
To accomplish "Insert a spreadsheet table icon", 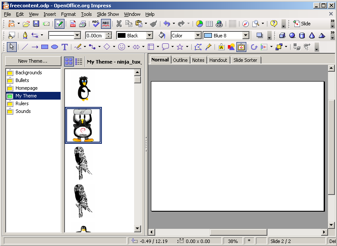I will click(209, 24).
